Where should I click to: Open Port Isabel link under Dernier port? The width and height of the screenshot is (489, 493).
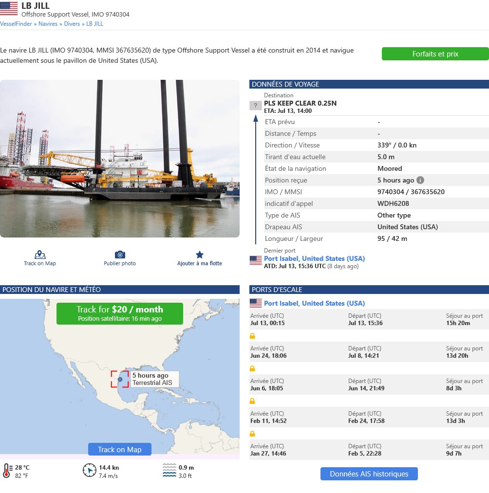pos(314,258)
